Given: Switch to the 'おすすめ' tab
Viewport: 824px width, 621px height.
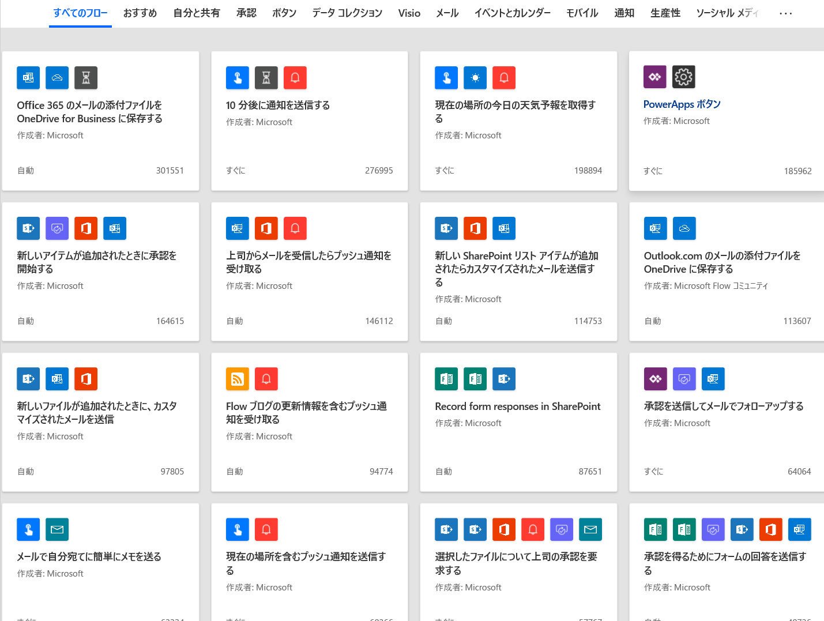Looking at the screenshot, I should [140, 13].
